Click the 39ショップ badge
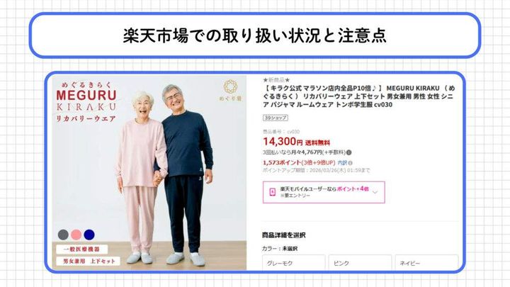510x287 pixels. [x=276, y=118]
